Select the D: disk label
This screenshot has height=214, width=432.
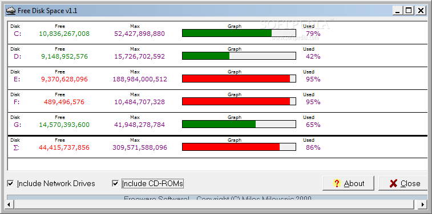coord(17,56)
